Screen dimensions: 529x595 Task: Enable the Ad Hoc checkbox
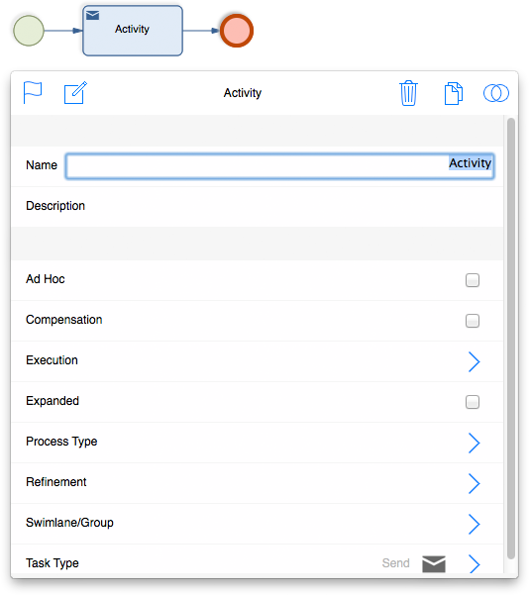pos(473,280)
